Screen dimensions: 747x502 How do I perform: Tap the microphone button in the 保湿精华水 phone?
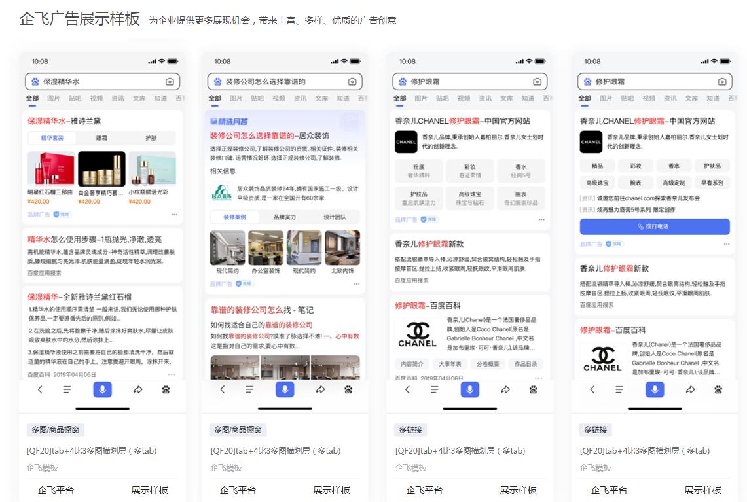pos(102,389)
